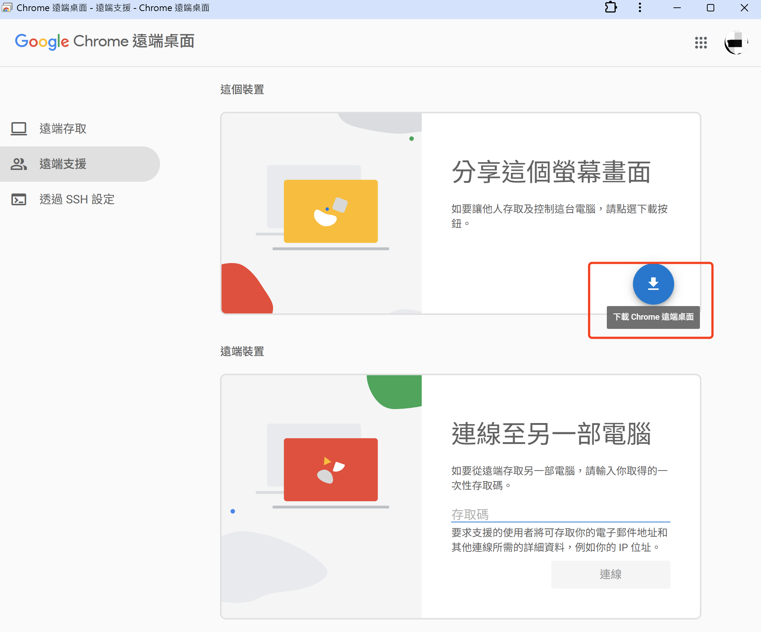Click the people icon beside 遠端支援

click(x=19, y=164)
